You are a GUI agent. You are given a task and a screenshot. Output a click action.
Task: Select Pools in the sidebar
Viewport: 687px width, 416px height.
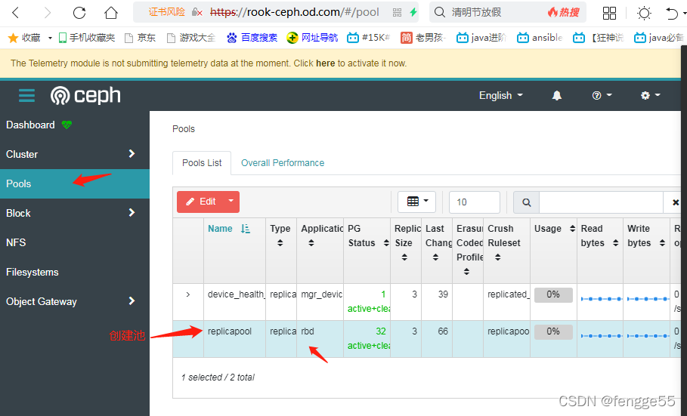(75, 184)
